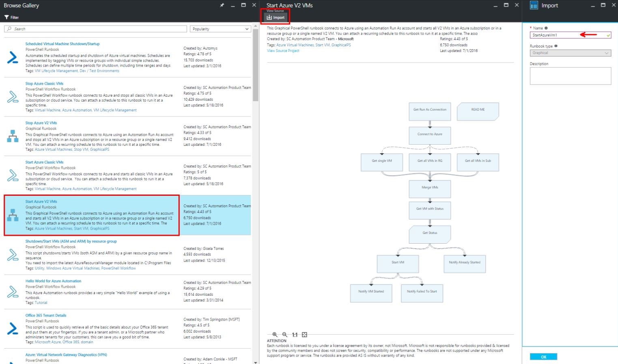Click View Source Project link
618x364 pixels.
point(283,51)
